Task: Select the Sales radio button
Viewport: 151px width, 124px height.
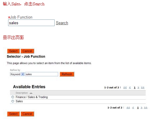Action: (x=13, y=101)
